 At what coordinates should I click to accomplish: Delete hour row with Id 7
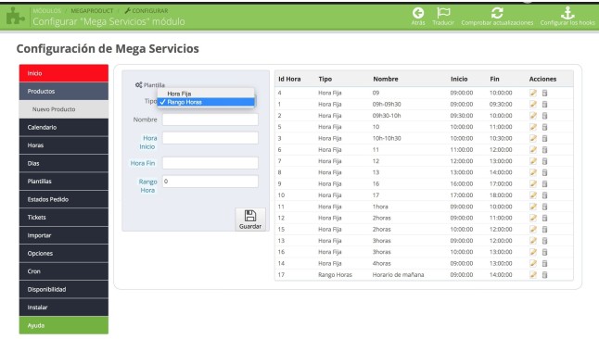click(x=544, y=161)
